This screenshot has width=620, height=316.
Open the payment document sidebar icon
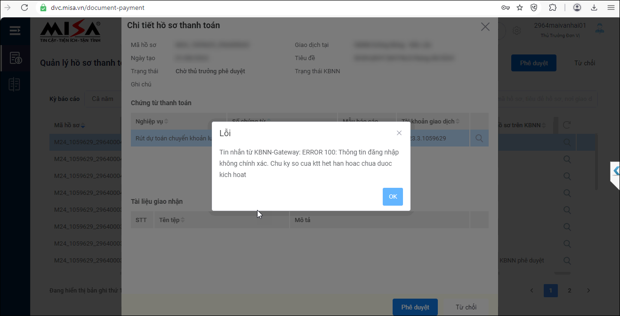pos(15,58)
